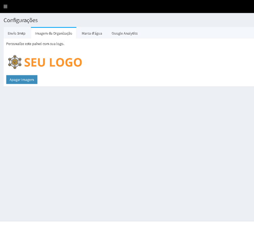Click the word 'logo' in the description
This screenshot has height=234, width=254.
60,44
